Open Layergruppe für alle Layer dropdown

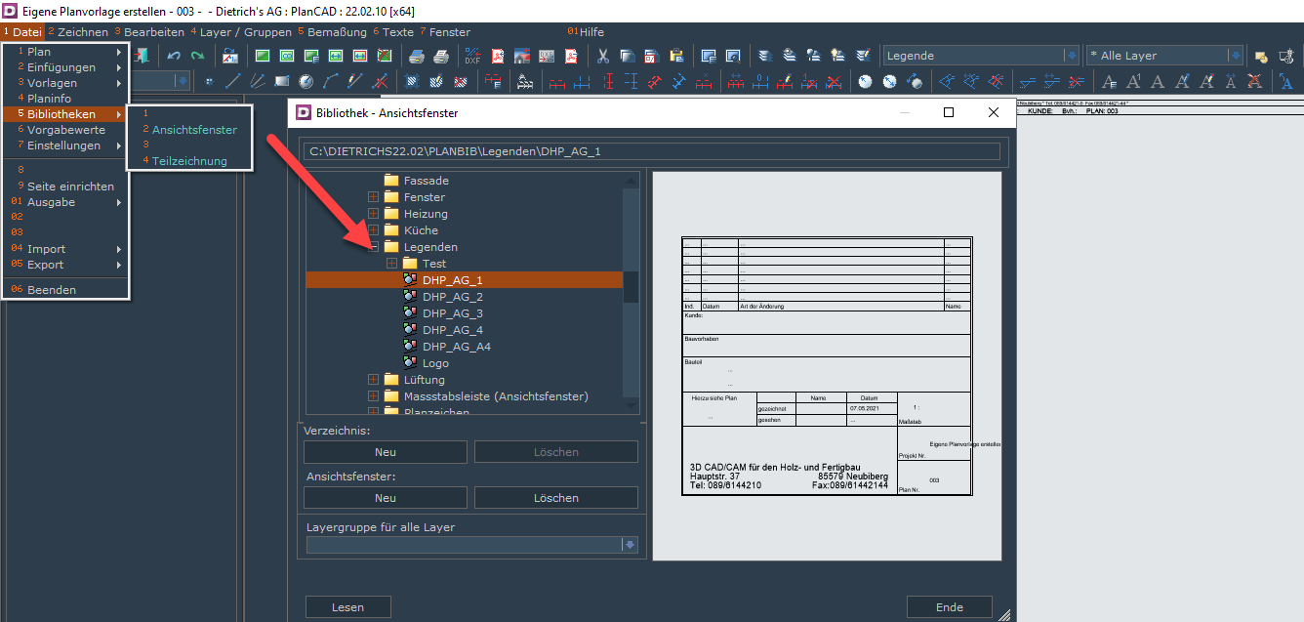pos(630,545)
